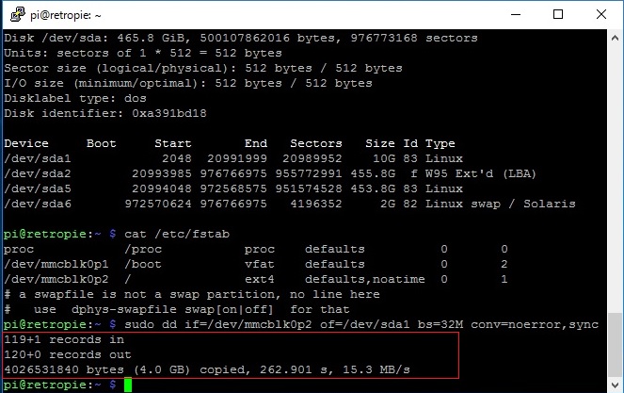Click disk identifier '0xa391bd18'
Image resolution: width=624 pixels, height=393 pixels.
(169, 114)
